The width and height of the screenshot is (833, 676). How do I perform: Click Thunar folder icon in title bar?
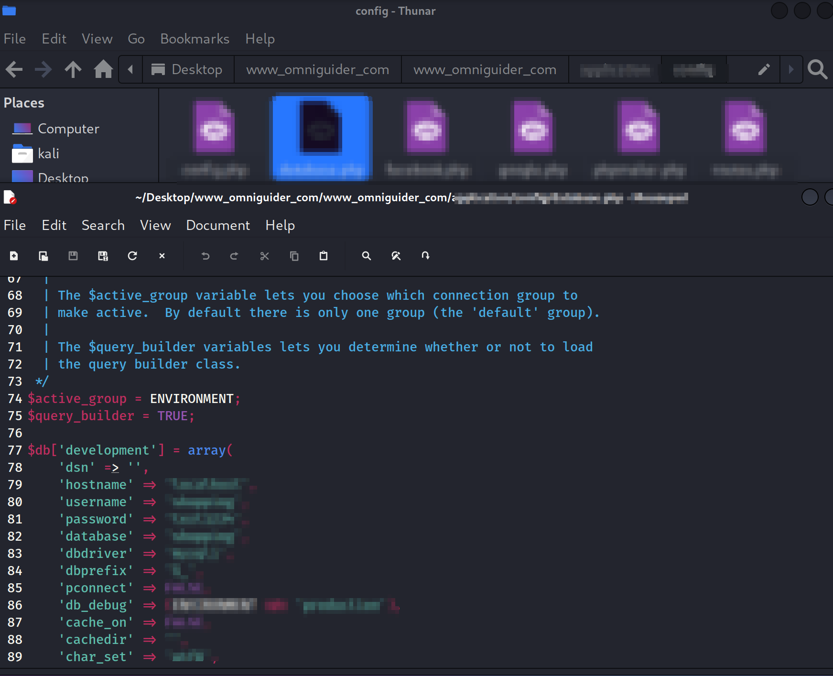pyautogui.click(x=9, y=11)
